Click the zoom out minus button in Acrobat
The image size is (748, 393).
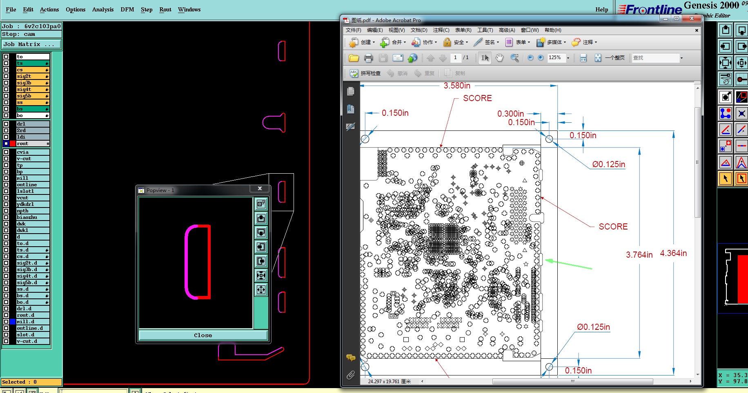click(x=530, y=58)
